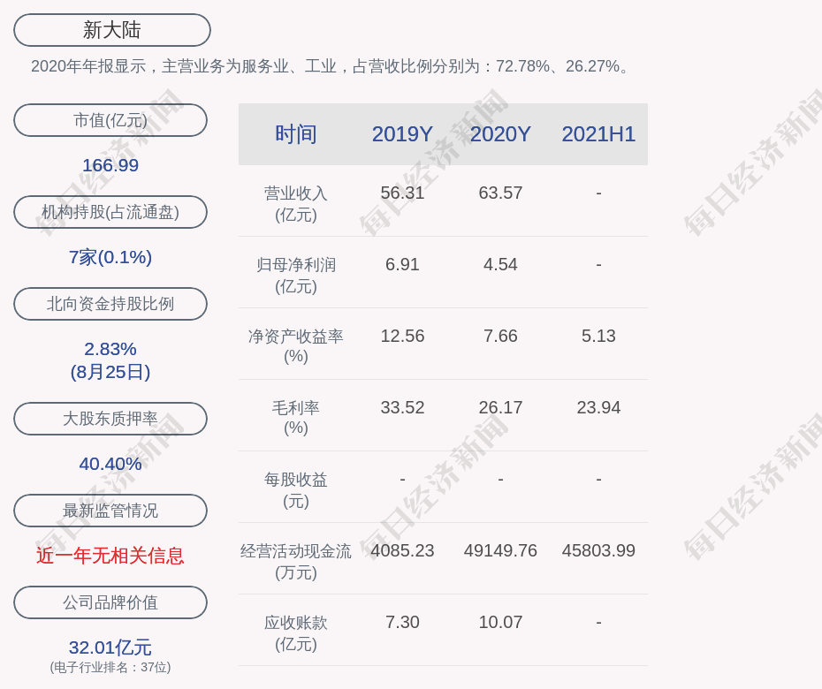Click the 2019Y net profit 6.91
This screenshot has height=689, width=822.
click(x=402, y=265)
